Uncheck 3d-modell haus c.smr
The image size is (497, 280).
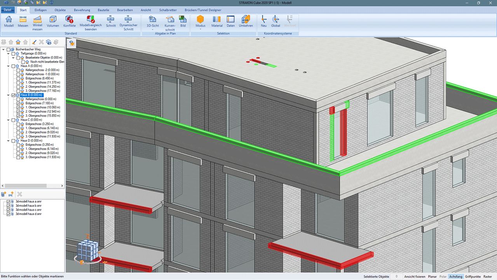(9, 210)
